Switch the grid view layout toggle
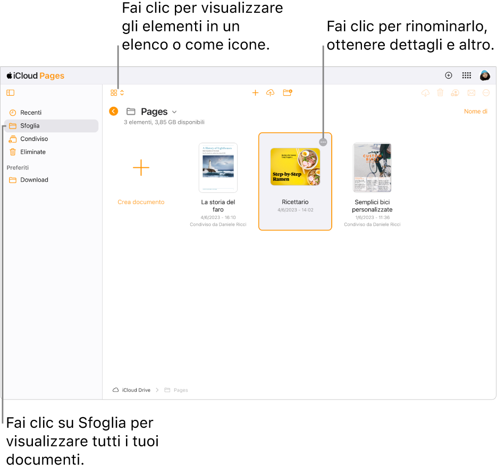This screenshot has width=497, height=474. (x=113, y=92)
